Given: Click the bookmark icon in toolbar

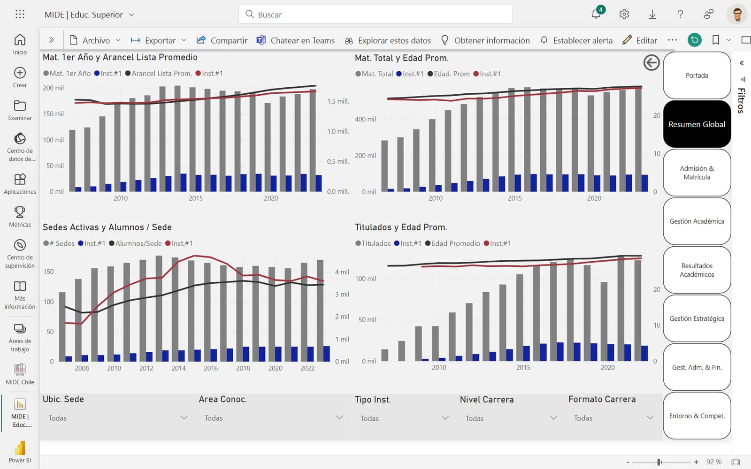Looking at the screenshot, I should (x=715, y=40).
